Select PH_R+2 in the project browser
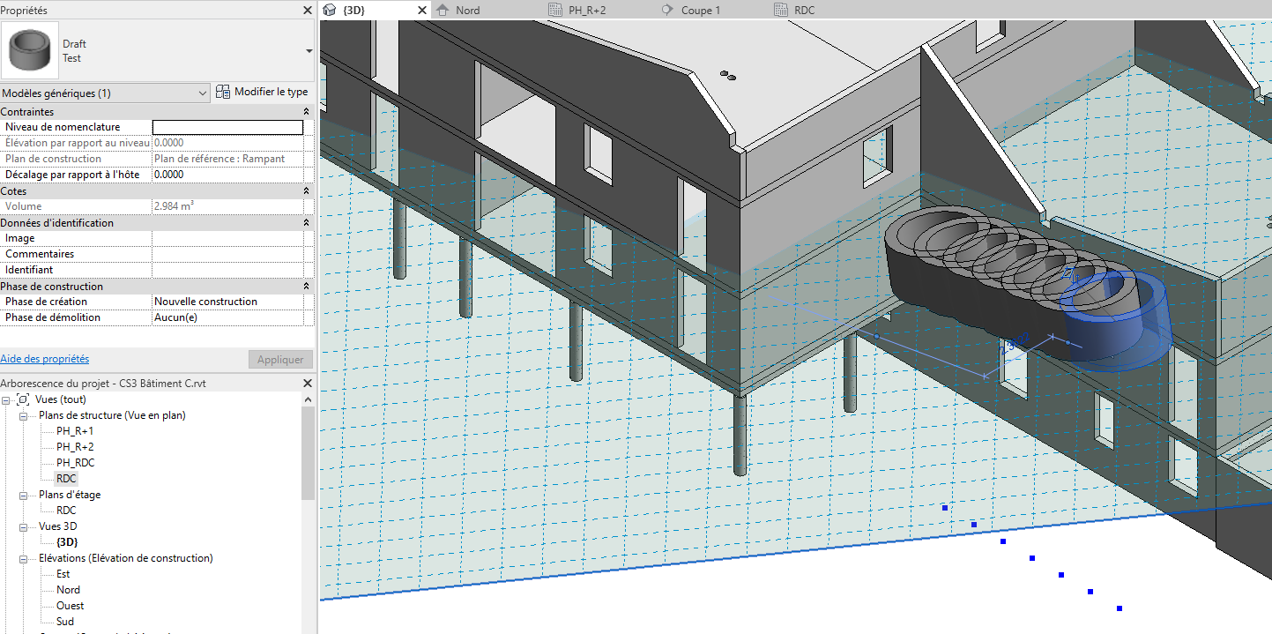1272x634 pixels. pos(75,447)
